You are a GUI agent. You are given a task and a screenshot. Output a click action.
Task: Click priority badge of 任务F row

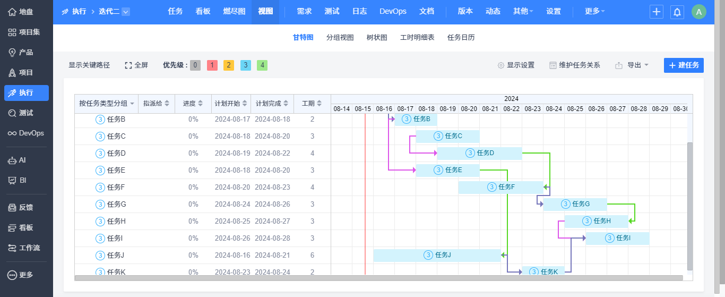[x=100, y=187]
